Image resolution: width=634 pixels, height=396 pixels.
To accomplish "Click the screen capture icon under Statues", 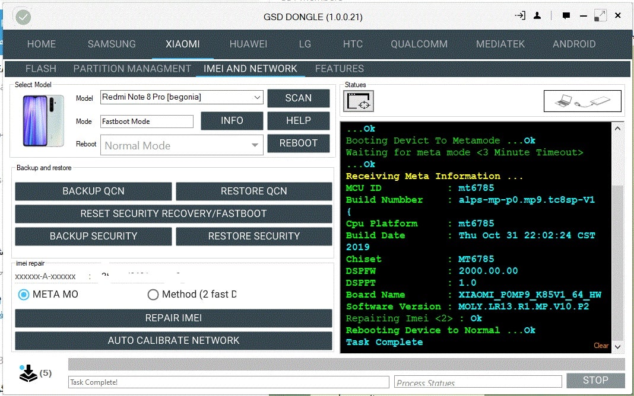I will click(359, 102).
